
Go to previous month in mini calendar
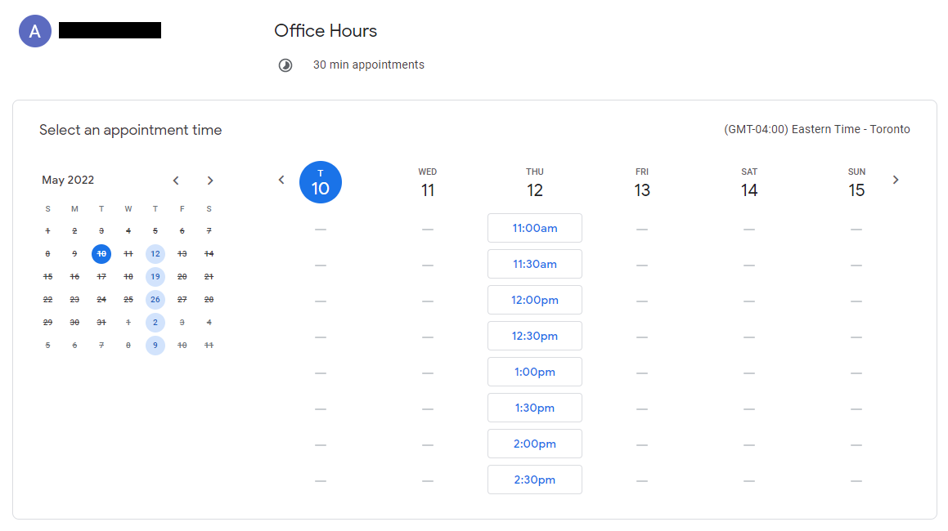(x=176, y=181)
